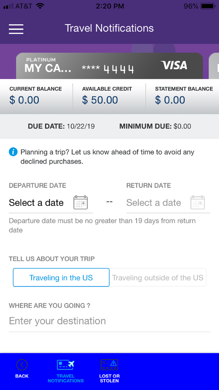
Task: Open the Travel Notifications card icon
Action: [65, 365]
